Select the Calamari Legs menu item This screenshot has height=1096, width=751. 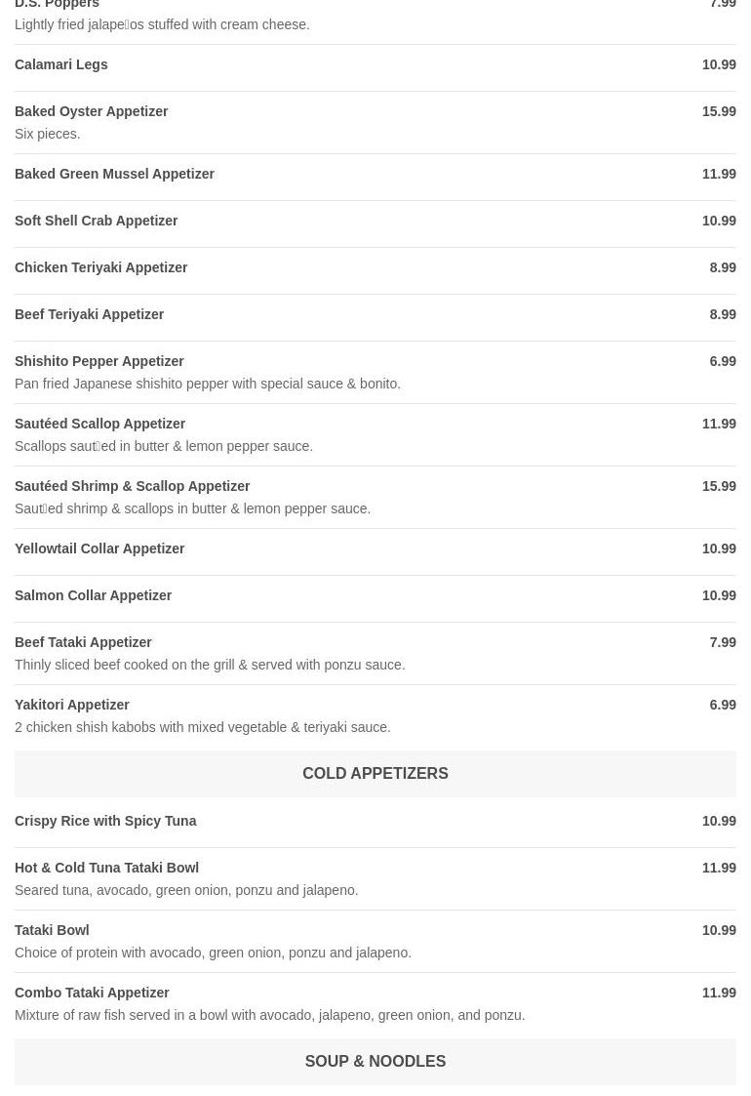pos(61,64)
